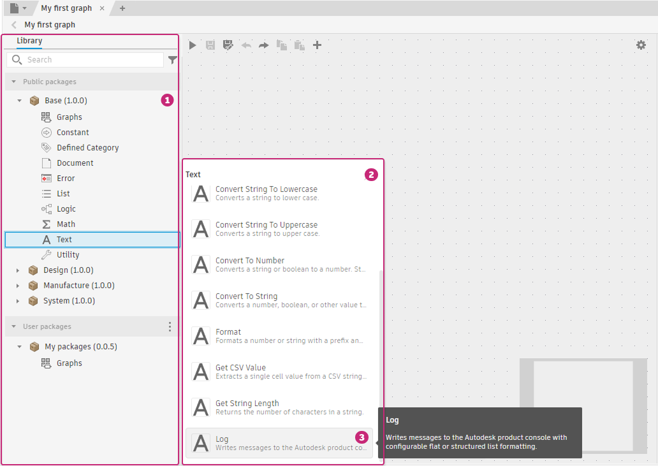Open User packages three-dot menu
Image resolution: width=658 pixels, height=466 pixels.
coord(170,327)
